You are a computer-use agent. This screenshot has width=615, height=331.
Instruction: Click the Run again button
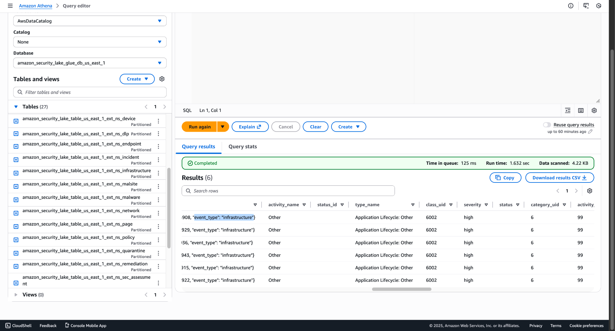199,127
